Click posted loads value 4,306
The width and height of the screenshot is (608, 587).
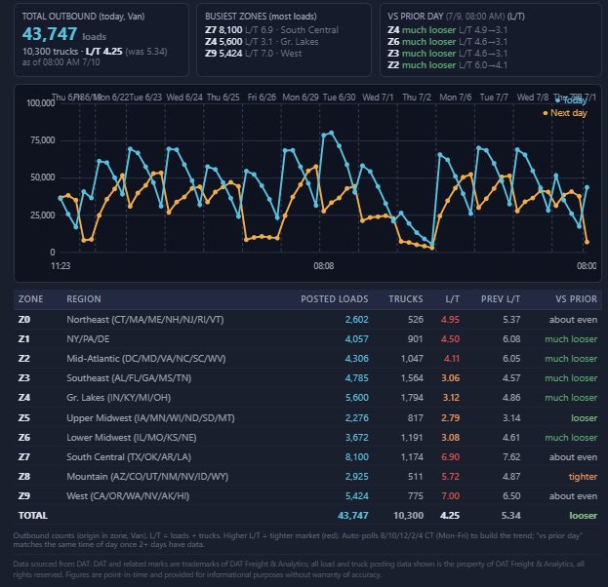[x=357, y=359]
